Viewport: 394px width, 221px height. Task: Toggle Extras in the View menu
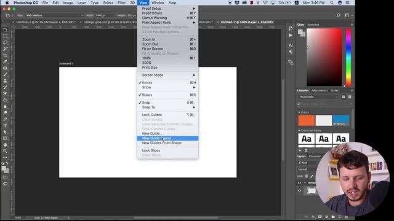pyautogui.click(x=167, y=83)
